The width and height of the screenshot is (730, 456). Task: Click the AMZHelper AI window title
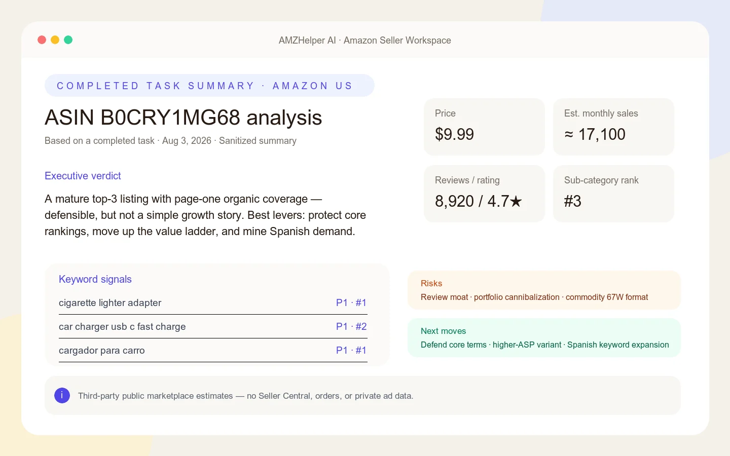pyautogui.click(x=365, y=41)
